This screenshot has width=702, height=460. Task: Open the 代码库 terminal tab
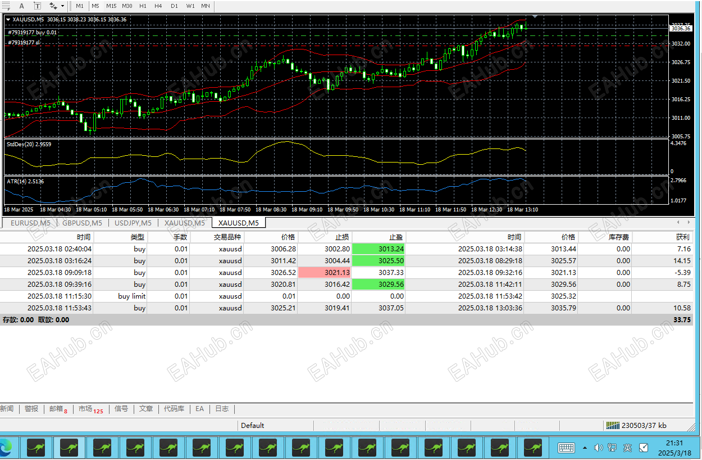(174, 409)
